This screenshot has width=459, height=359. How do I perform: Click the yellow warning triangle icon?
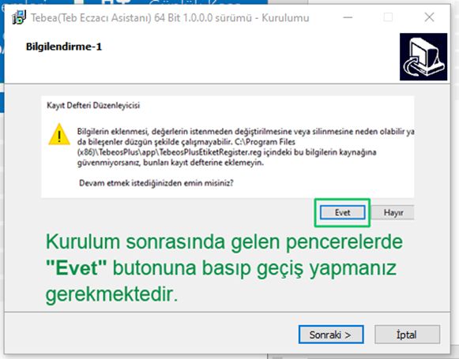pos(59,134)
